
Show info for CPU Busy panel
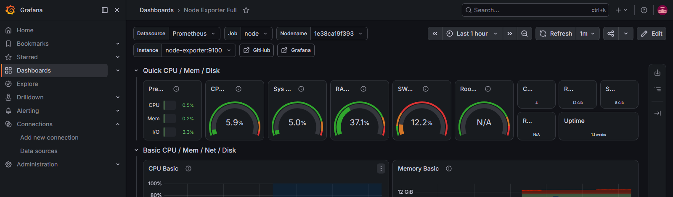[238, 89]
